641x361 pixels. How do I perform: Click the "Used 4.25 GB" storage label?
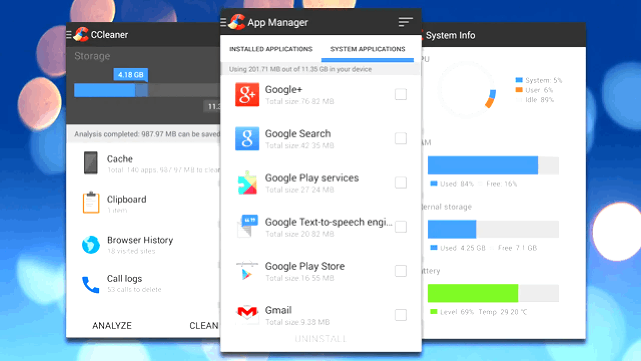pos(463,248)
